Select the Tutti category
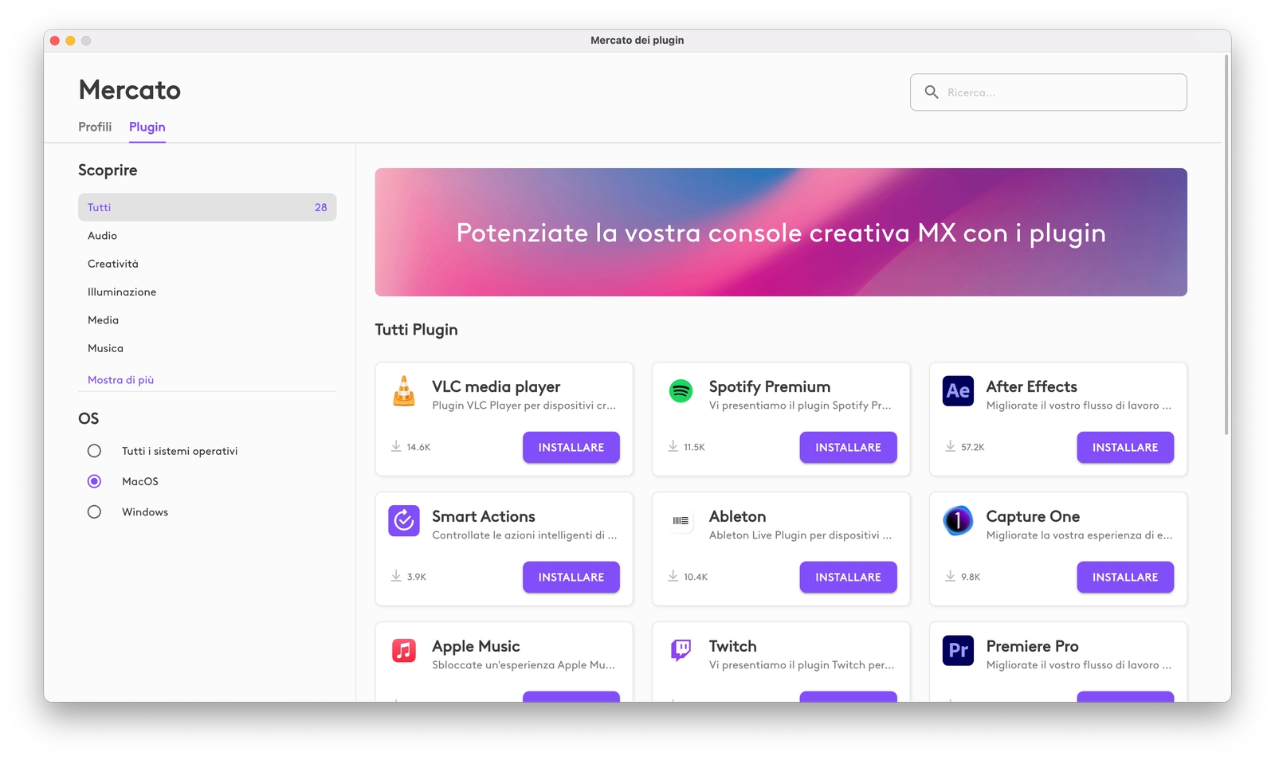Image resolution: width=1275 pixels, height=760 pixels. 207,207
